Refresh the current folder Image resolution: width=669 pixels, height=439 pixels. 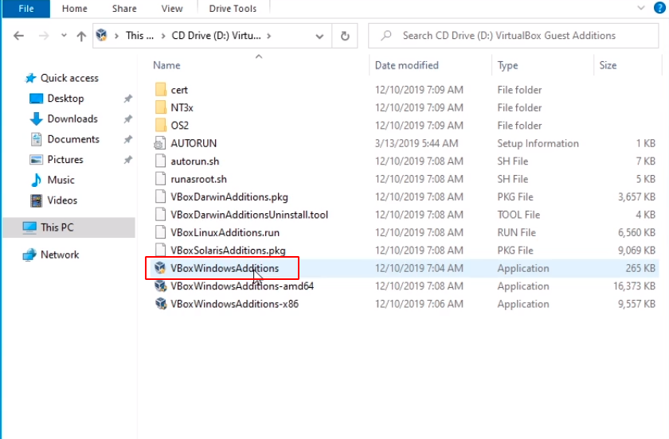(345, 36)
